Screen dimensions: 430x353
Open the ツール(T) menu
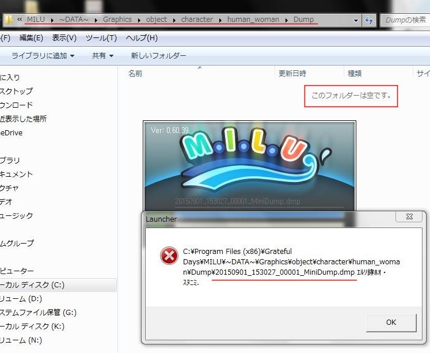101,38
